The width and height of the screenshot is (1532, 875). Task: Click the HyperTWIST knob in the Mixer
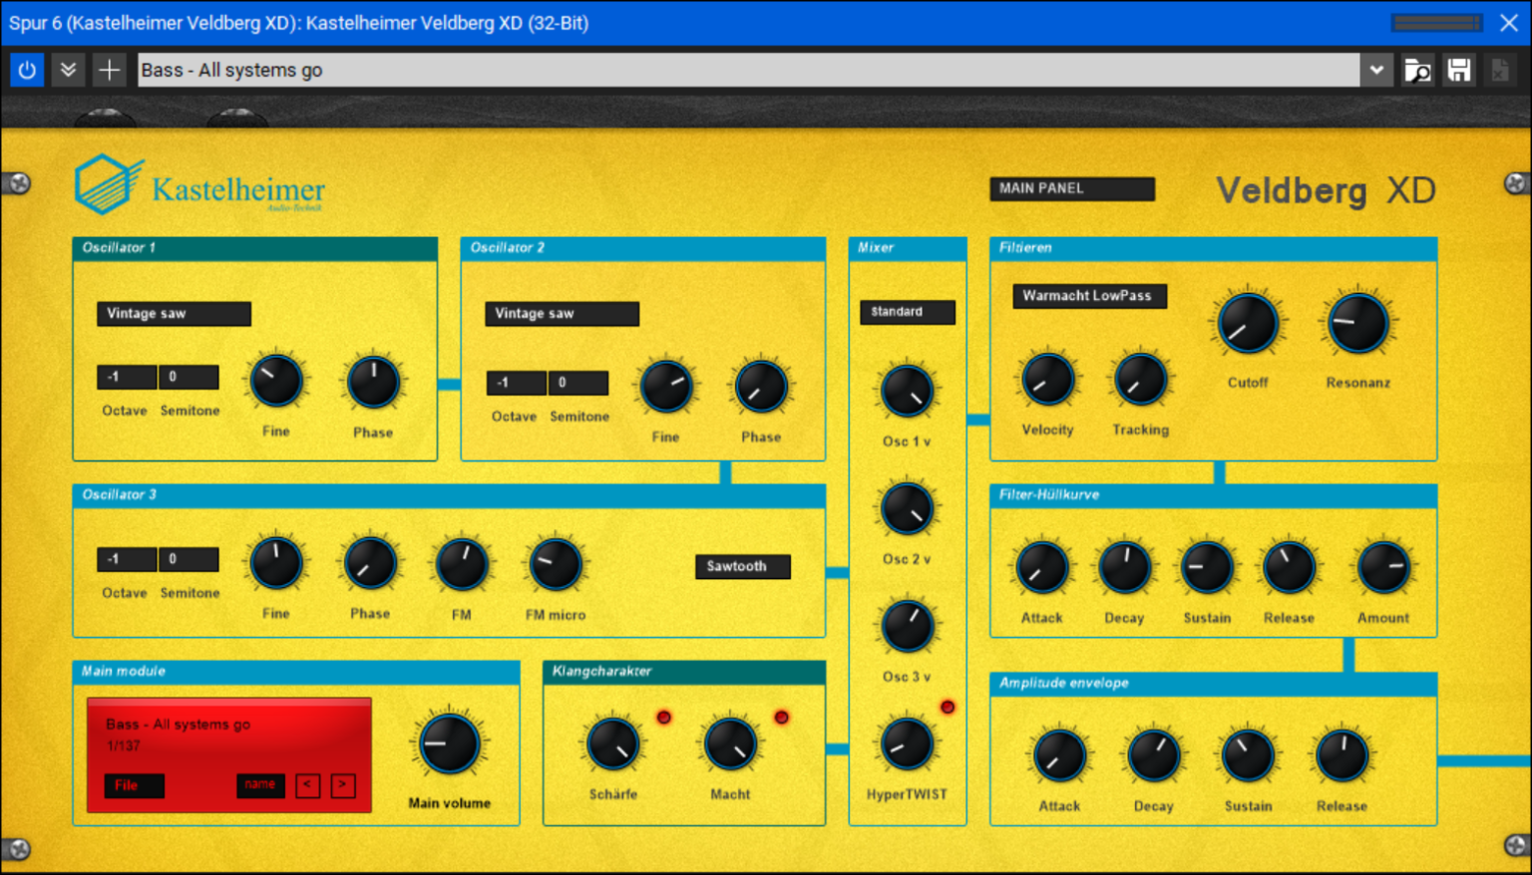(x=906, y=744)
